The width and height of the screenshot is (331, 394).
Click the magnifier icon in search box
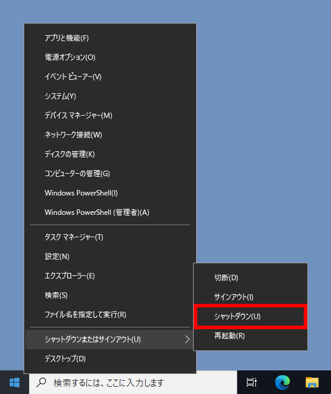(41, 383)
